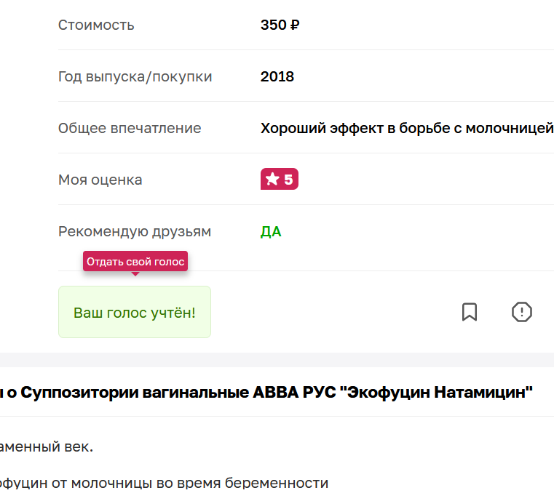The image size is (554, 501).
Task: Click the 'Год выпуска/покупки' label
Action: [135, 76]
